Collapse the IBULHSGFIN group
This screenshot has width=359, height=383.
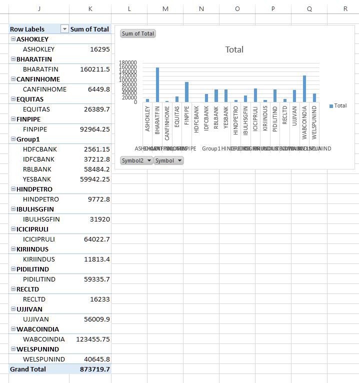pos(13,209)
